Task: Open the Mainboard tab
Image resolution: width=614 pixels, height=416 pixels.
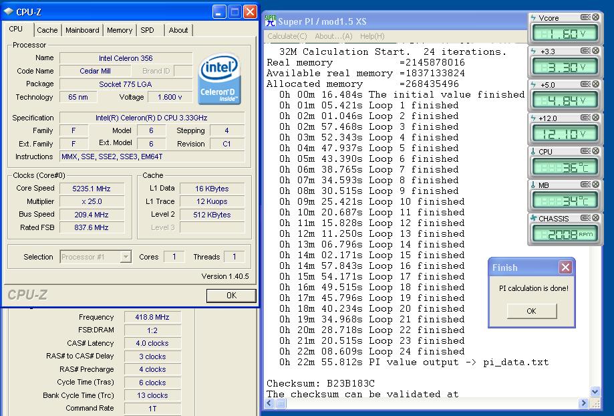Action: [x=82, y=30]
